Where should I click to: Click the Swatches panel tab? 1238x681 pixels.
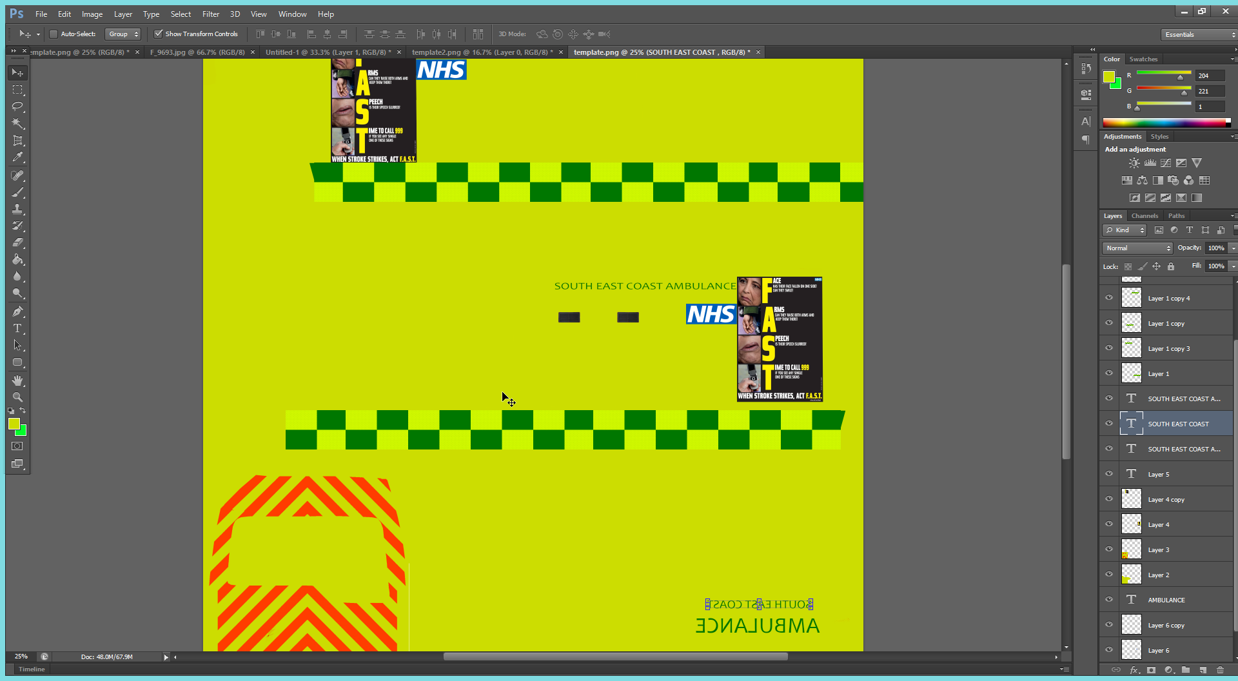[x=1143, y=59]
